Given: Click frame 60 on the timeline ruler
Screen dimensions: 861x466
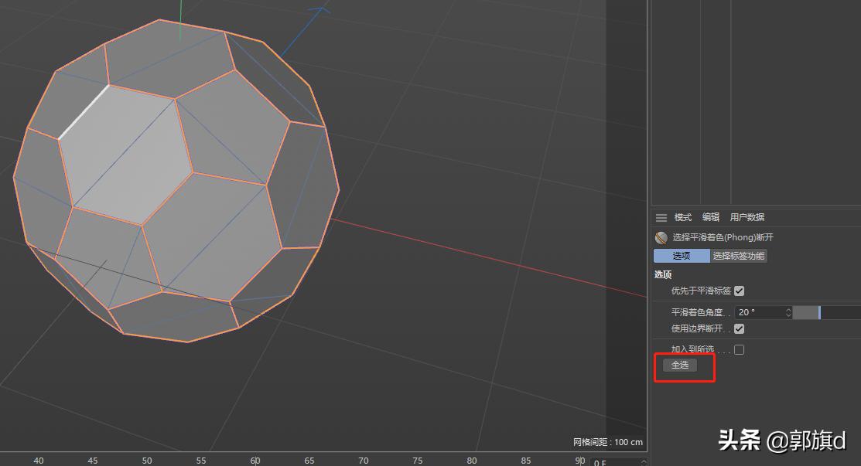Looking at the screenshot, I should 255,460.
